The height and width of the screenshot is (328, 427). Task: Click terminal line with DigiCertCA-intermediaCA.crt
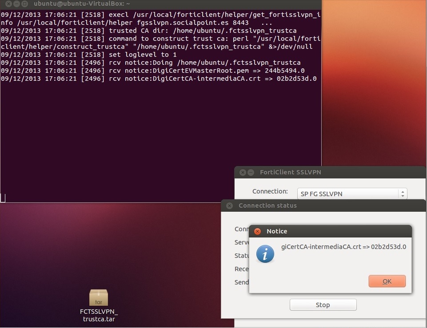point(159,79)
